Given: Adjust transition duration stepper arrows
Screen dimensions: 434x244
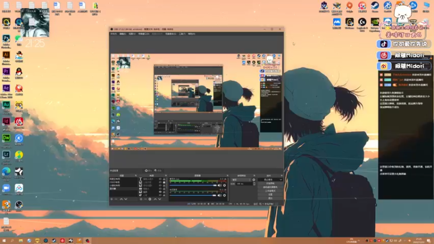Looking at the screenshot, I should [x=254, y=184].
